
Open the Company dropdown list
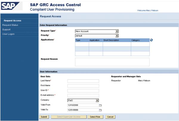coord(97,100)
